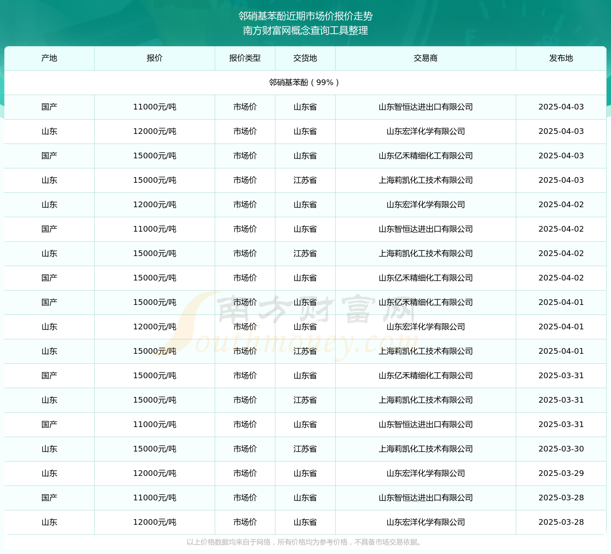The width and height of the screenshot is (611, 554).
Task: Click the 交货地 column header
Action: 305,58
